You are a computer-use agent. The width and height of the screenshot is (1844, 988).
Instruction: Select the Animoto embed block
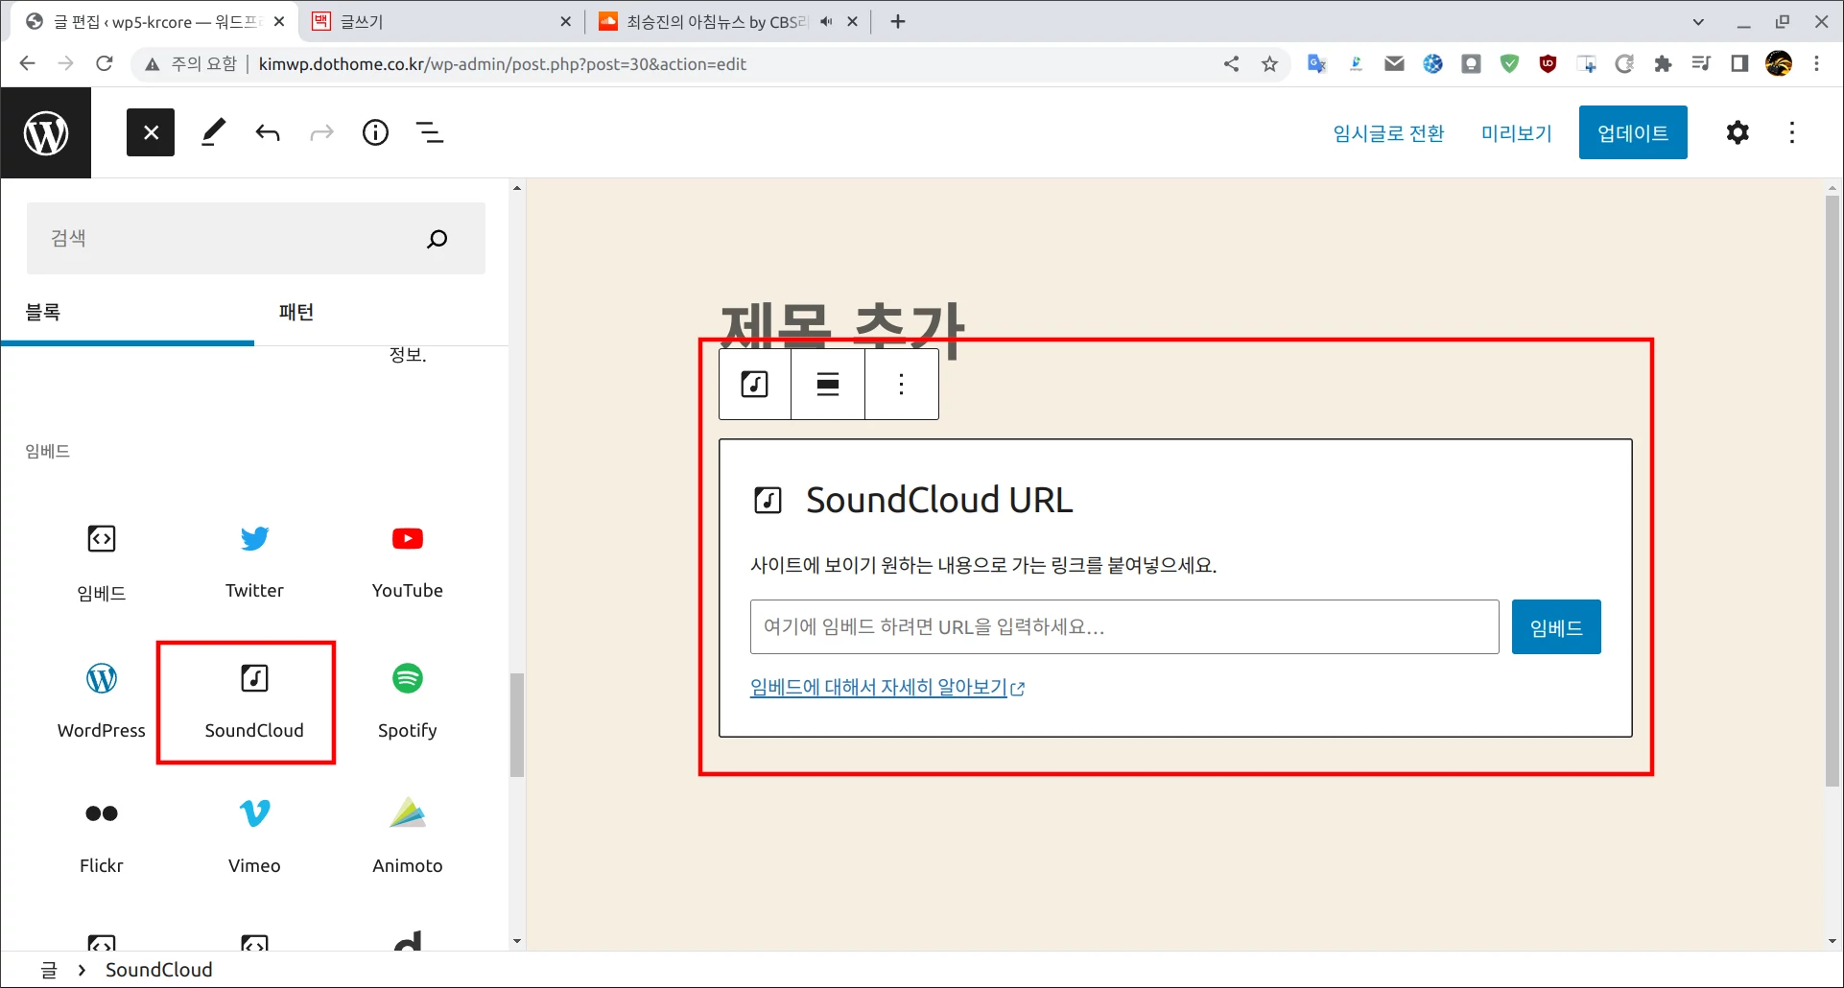click(407, 835)
